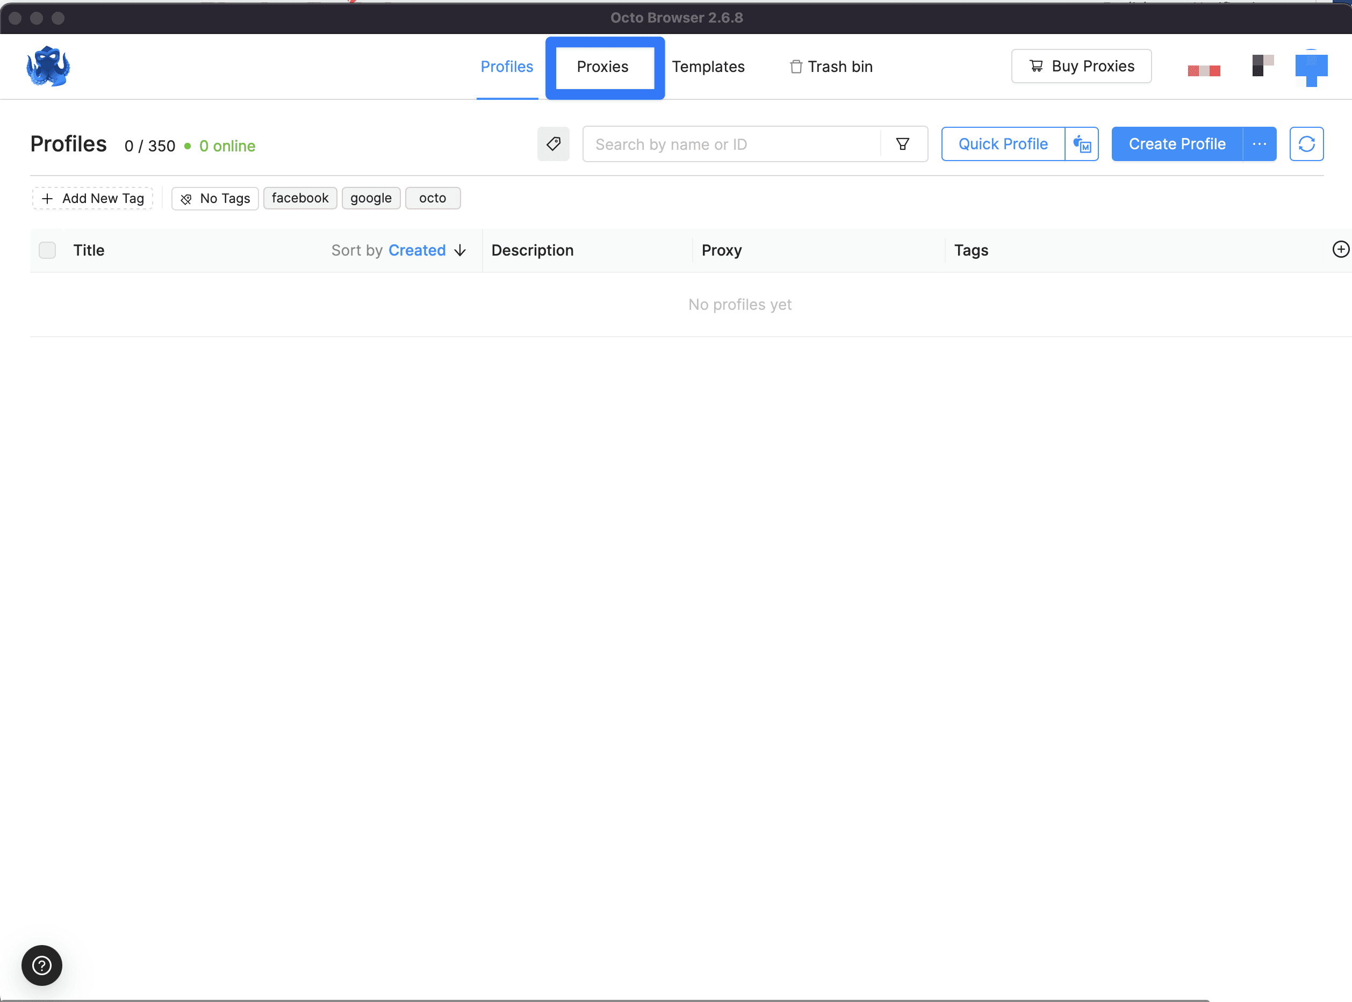Open the tag manager icon button
The height and width of the screenshot is (1002, 1352).
pyautogui.click(x=553, y=144)
